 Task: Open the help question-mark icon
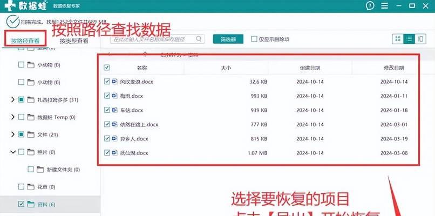point(370,6)
